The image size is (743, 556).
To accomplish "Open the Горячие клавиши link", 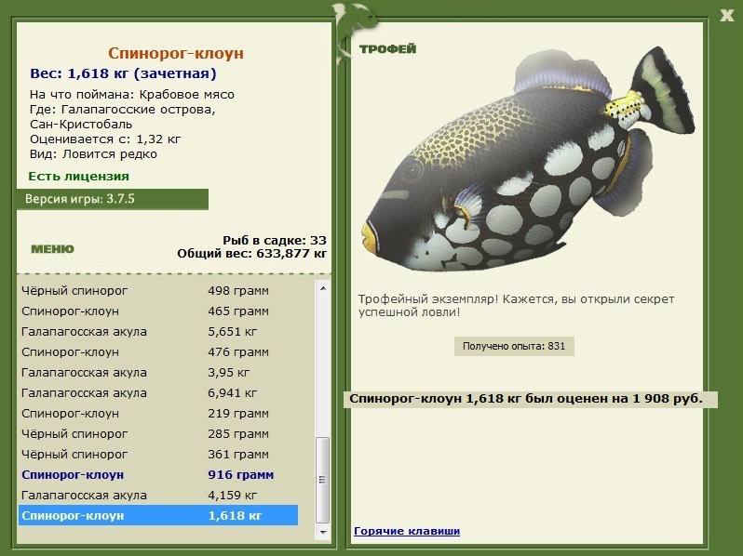I will click(407, 531).
